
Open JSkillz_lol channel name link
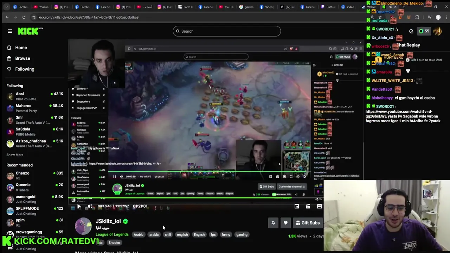tap(108, 221)
